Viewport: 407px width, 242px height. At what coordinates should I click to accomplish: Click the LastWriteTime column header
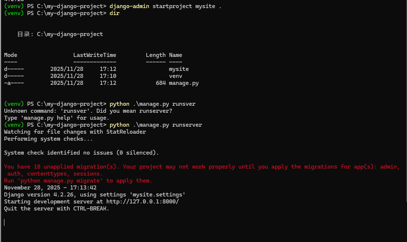point(95,55)
